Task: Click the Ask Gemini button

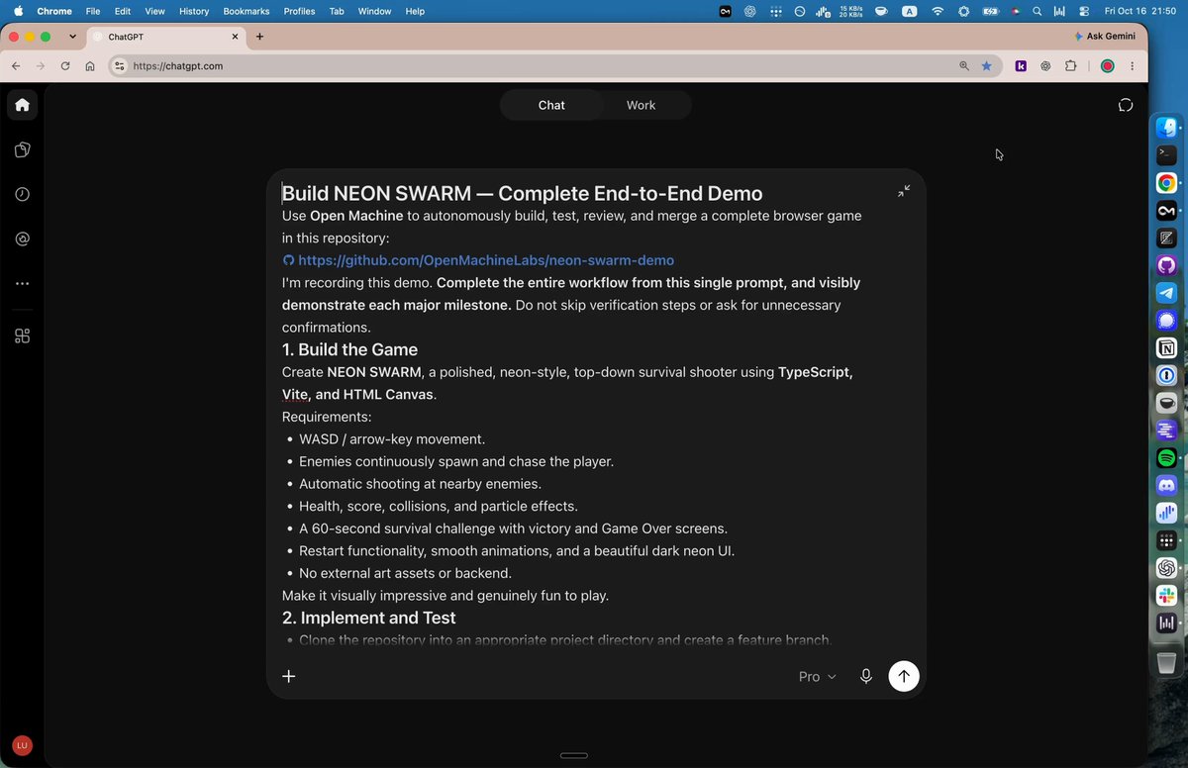Action: 1103,37
